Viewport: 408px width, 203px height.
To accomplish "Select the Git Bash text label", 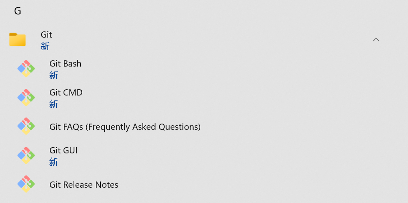I will (65, 64).
